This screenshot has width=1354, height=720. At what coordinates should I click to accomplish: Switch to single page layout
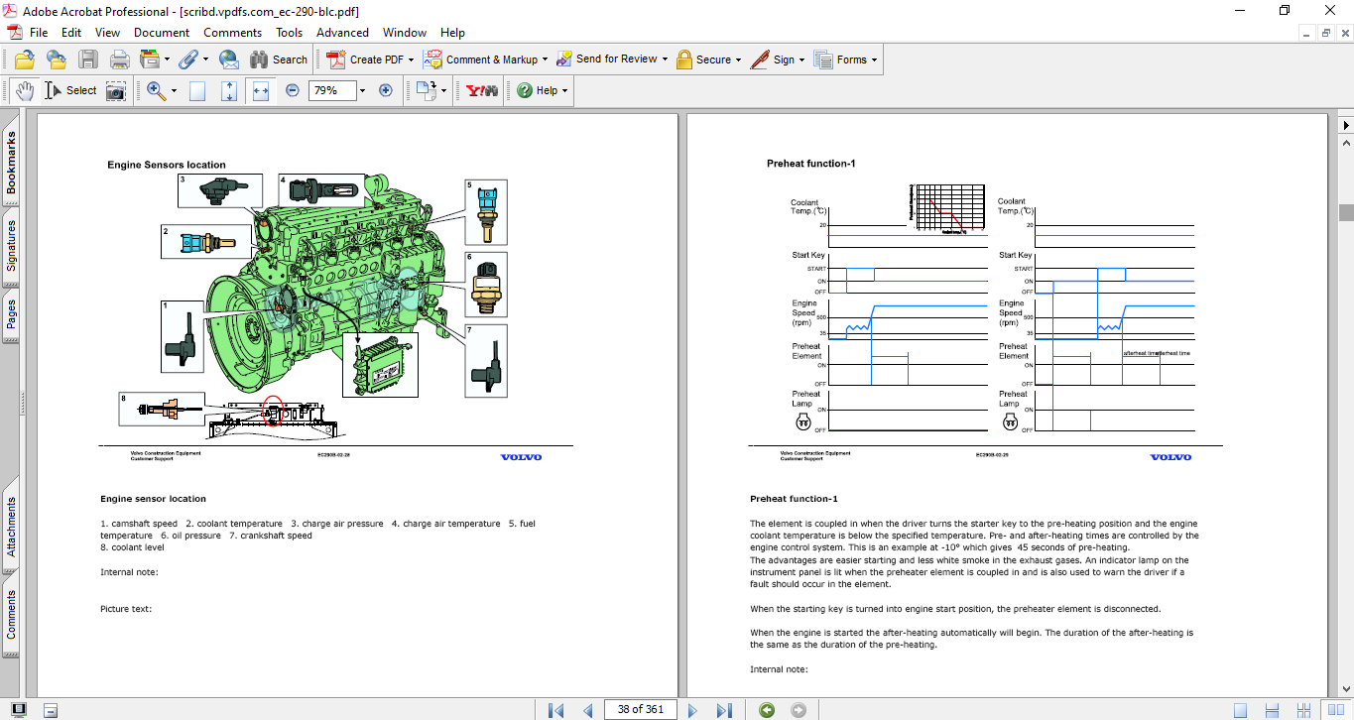pos(1241,709)
